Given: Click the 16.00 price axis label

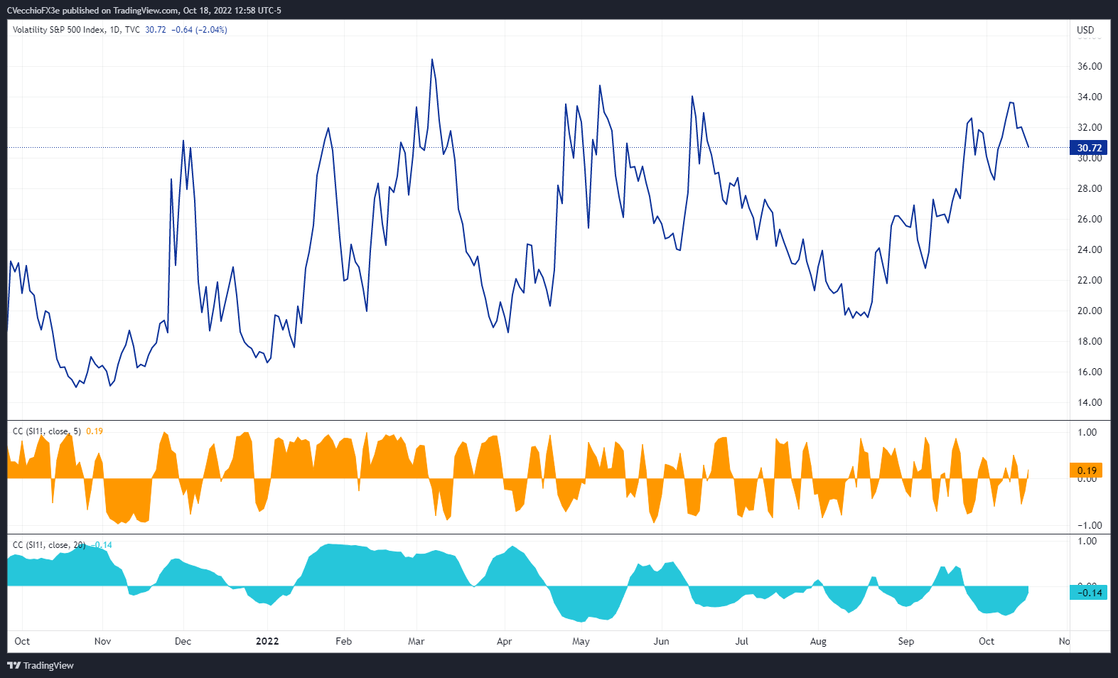Looking at the screenshot, I should [1090, 372].
